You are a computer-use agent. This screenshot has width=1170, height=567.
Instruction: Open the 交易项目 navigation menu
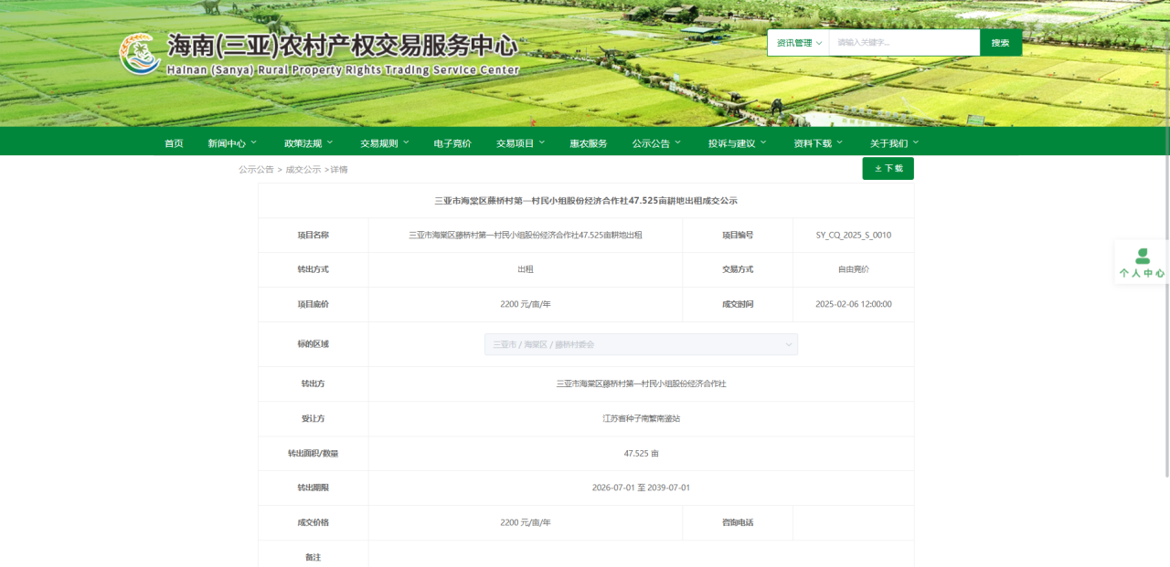(520, 143)
